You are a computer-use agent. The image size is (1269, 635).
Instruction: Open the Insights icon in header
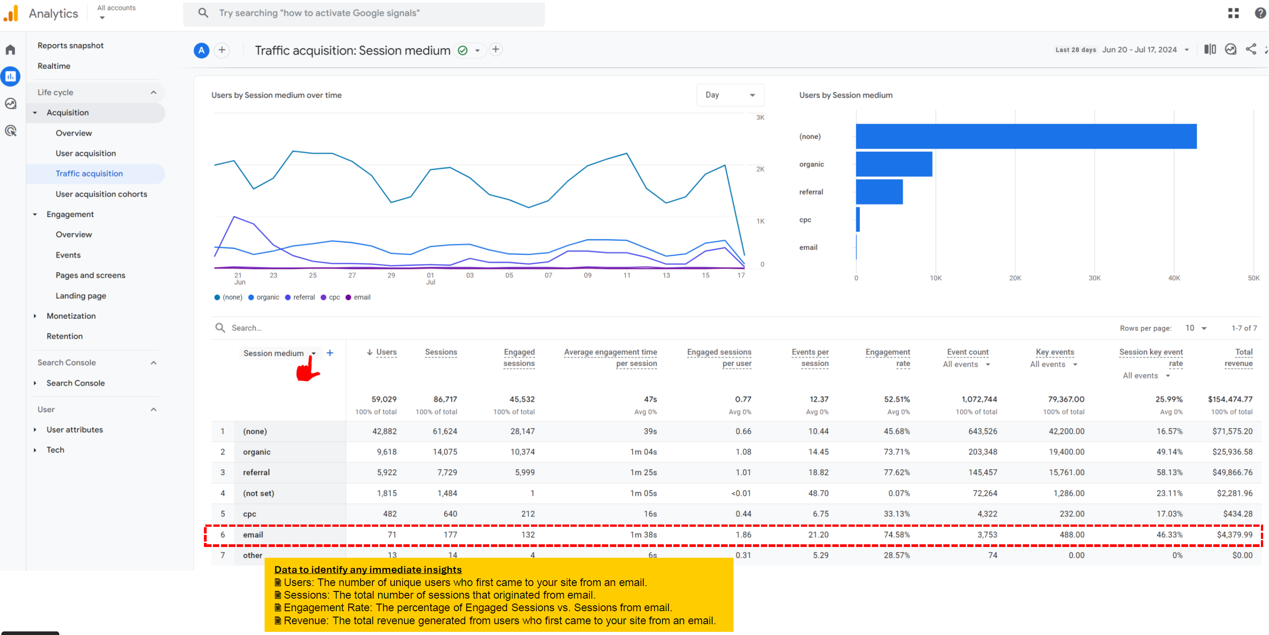click(x=1230, y=49)
